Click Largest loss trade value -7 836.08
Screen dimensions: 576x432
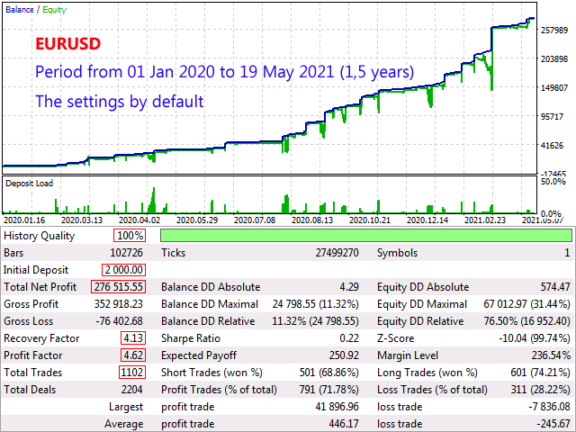tap(549, 407)
